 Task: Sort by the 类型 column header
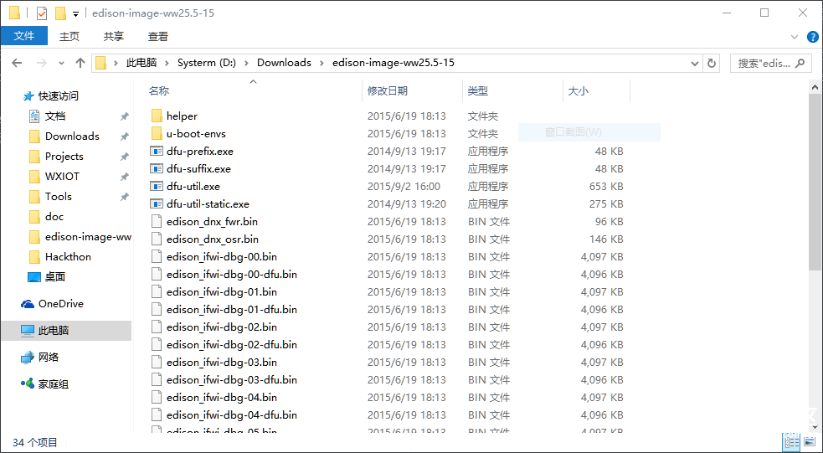[477, 90]
